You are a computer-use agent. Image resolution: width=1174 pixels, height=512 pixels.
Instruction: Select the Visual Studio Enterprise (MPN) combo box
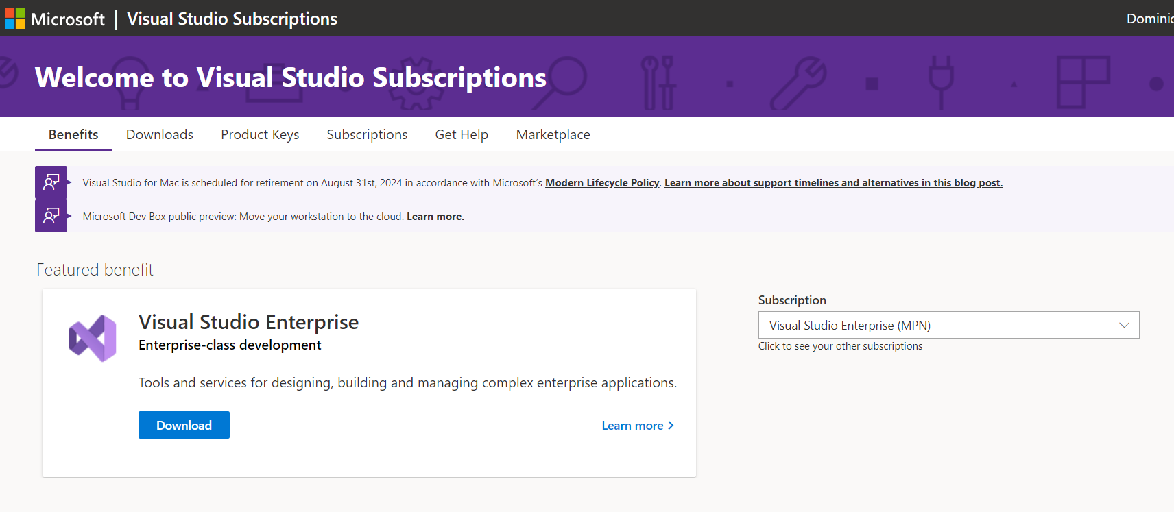tap(948, 325)
